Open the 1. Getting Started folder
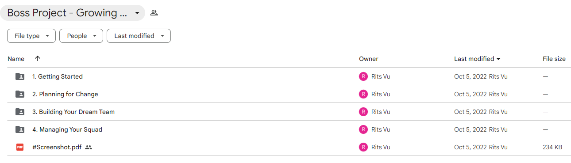Screen dimensions: 571x163 (x=58, y=76)
